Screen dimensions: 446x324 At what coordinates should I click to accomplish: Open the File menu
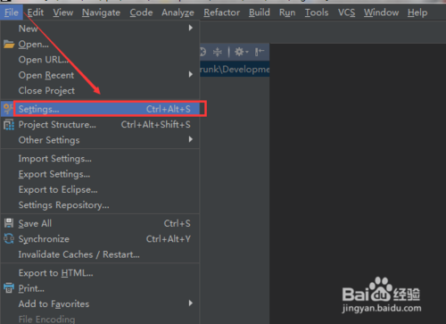tap(12, 12)
